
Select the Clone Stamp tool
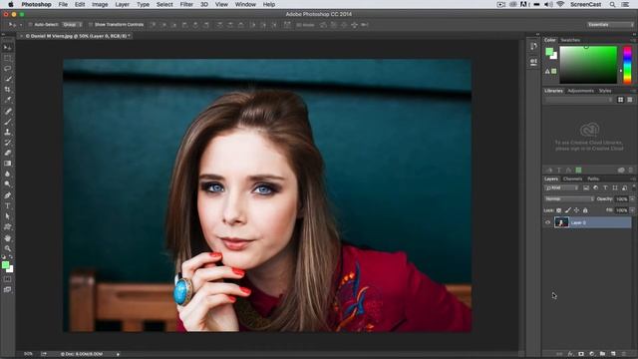7,132
